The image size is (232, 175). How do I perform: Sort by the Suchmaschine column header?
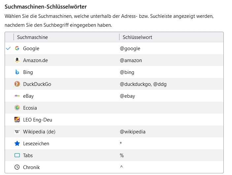(32, 37)
